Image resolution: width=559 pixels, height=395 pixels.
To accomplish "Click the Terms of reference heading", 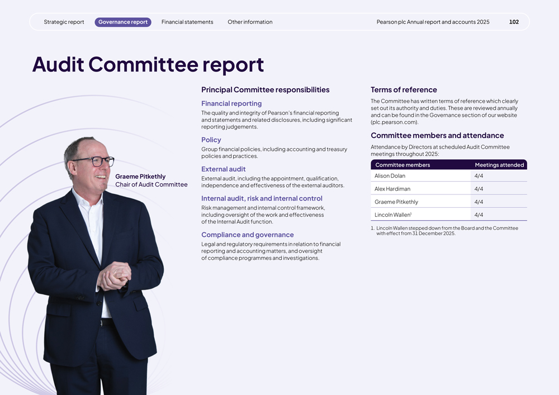I will [404, 90].
